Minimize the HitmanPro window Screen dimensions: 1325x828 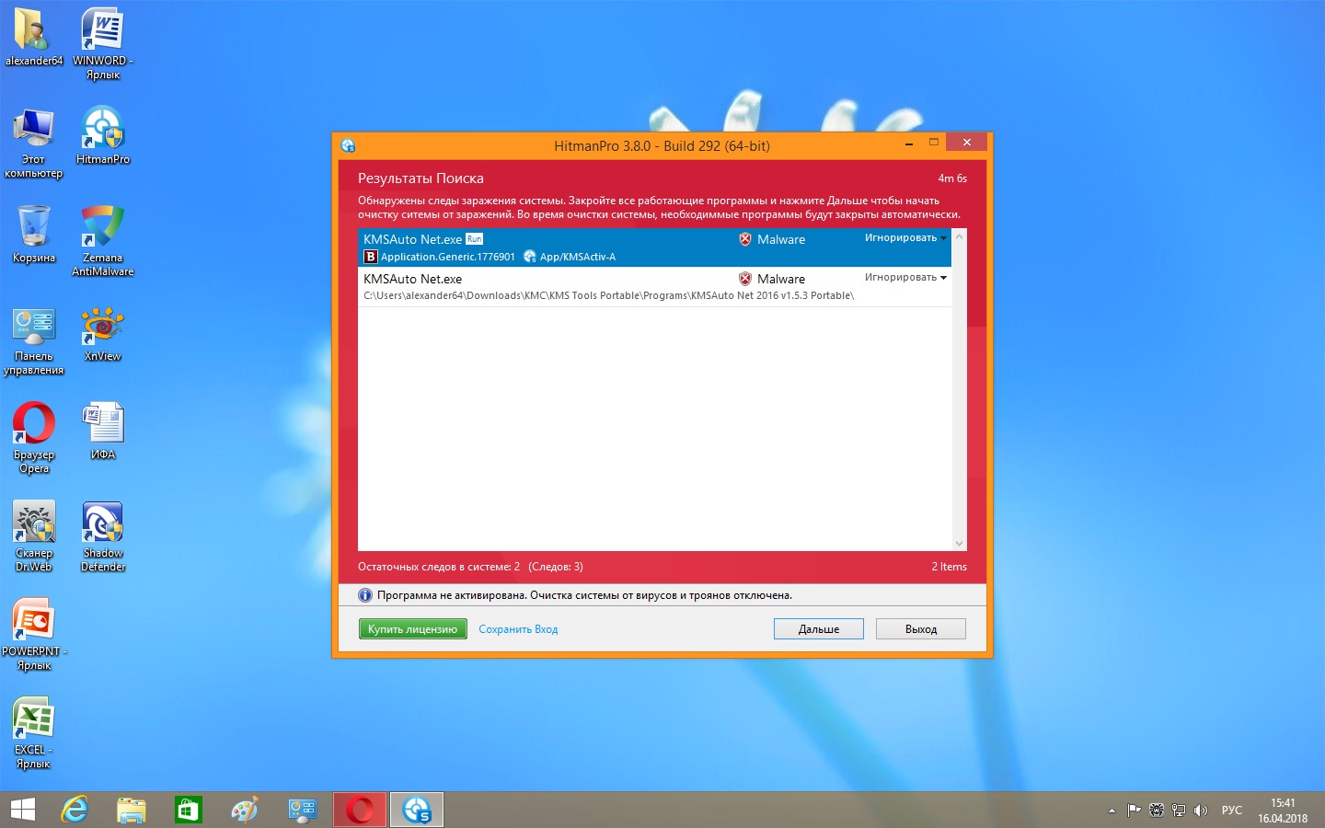coord(909,144)
